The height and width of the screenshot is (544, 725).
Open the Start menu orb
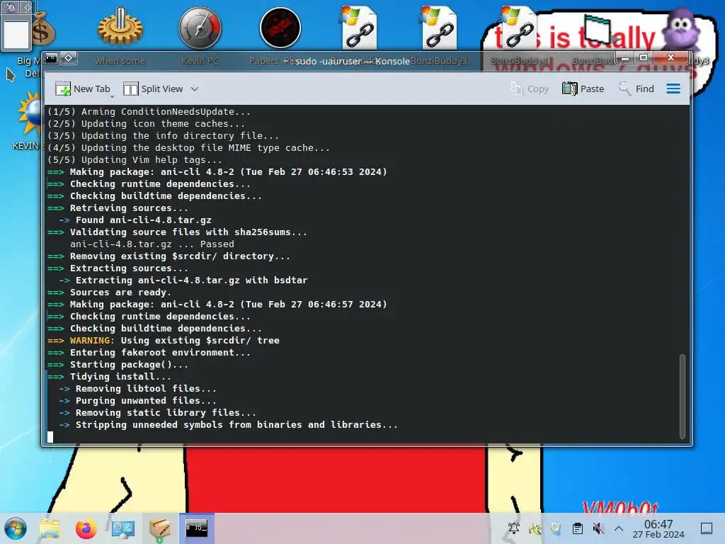pyautogui.click(x=16, y=528)
